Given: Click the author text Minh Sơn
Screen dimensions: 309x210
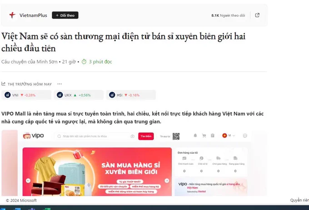Looking at the screenshot, I should pyautogui.click(x=47, y=62).
